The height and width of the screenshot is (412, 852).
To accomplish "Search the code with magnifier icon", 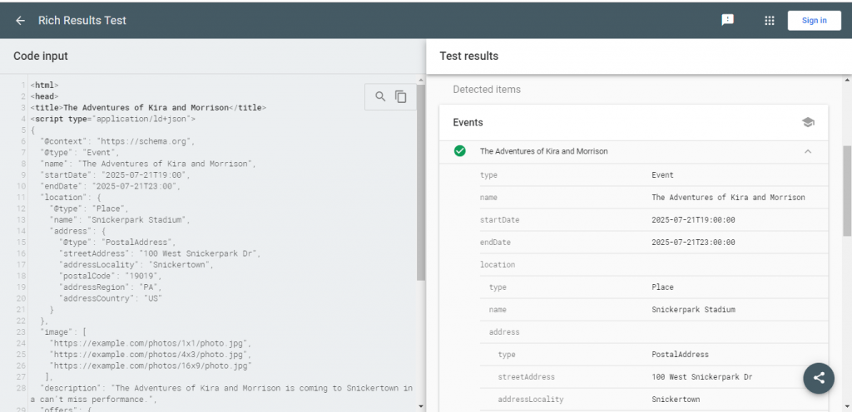I will 380,96.
